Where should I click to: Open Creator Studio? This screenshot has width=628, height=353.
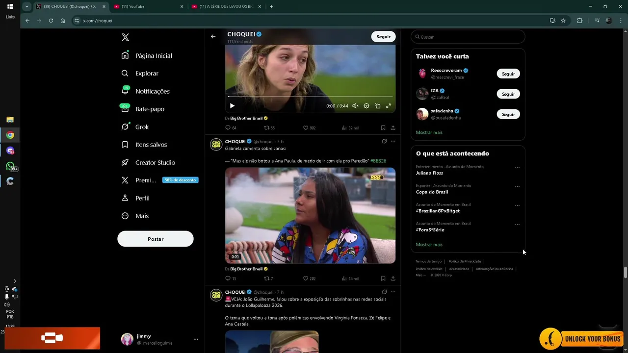tap(148, 162)
